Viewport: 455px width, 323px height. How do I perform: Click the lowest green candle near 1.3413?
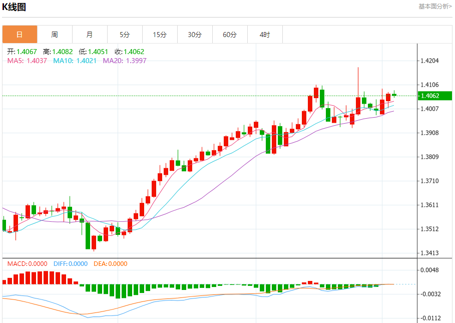pyautogui.click(x=88, y=235)
